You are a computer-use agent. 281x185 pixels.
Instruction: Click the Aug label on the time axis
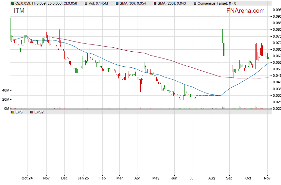[211, 178]
